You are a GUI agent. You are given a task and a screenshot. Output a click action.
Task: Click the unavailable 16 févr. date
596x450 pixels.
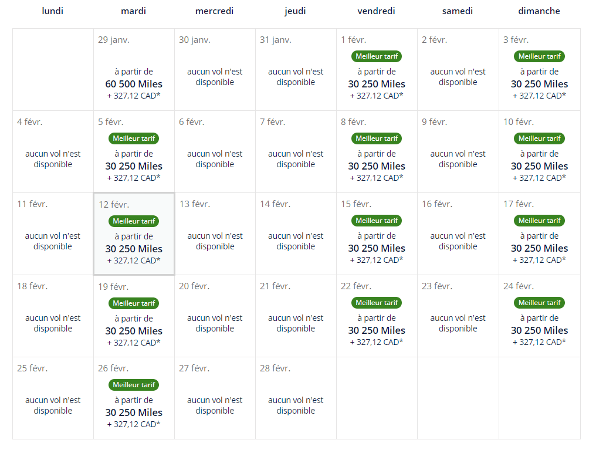pos(458,241)
